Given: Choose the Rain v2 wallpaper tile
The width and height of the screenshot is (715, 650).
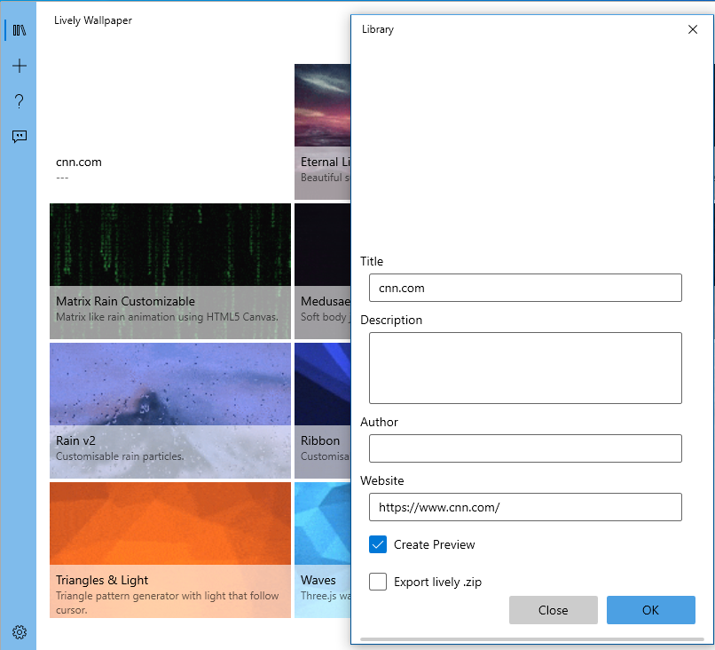Looking at the screenshot, I should coord(169,410).
